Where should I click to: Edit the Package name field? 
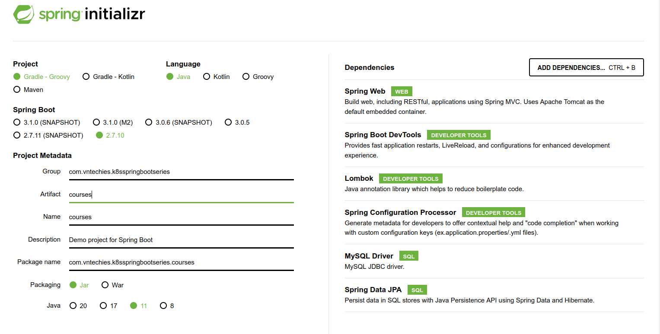[x=181, y=262]
